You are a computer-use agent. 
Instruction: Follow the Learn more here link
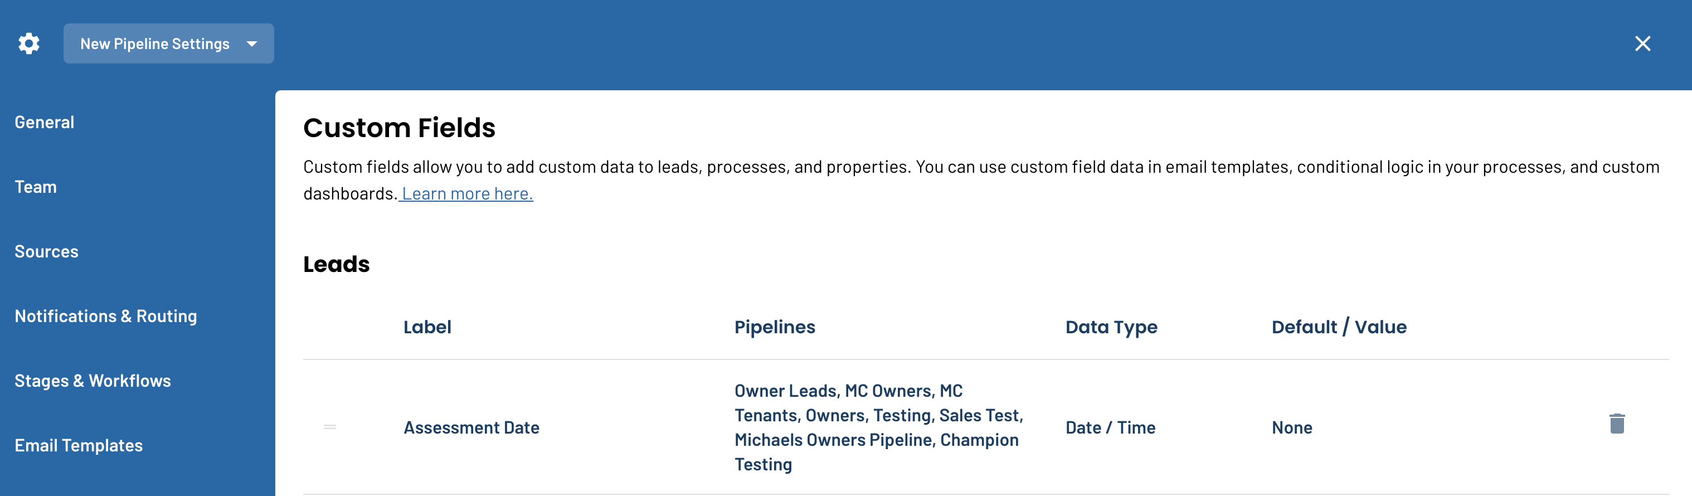(x=467, y=194)
